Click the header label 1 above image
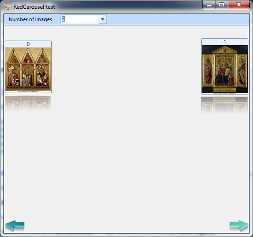The height and width of the screenshot is (237, 253). [225, 42]
